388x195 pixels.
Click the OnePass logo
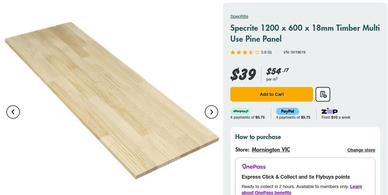tap(254, 166)
